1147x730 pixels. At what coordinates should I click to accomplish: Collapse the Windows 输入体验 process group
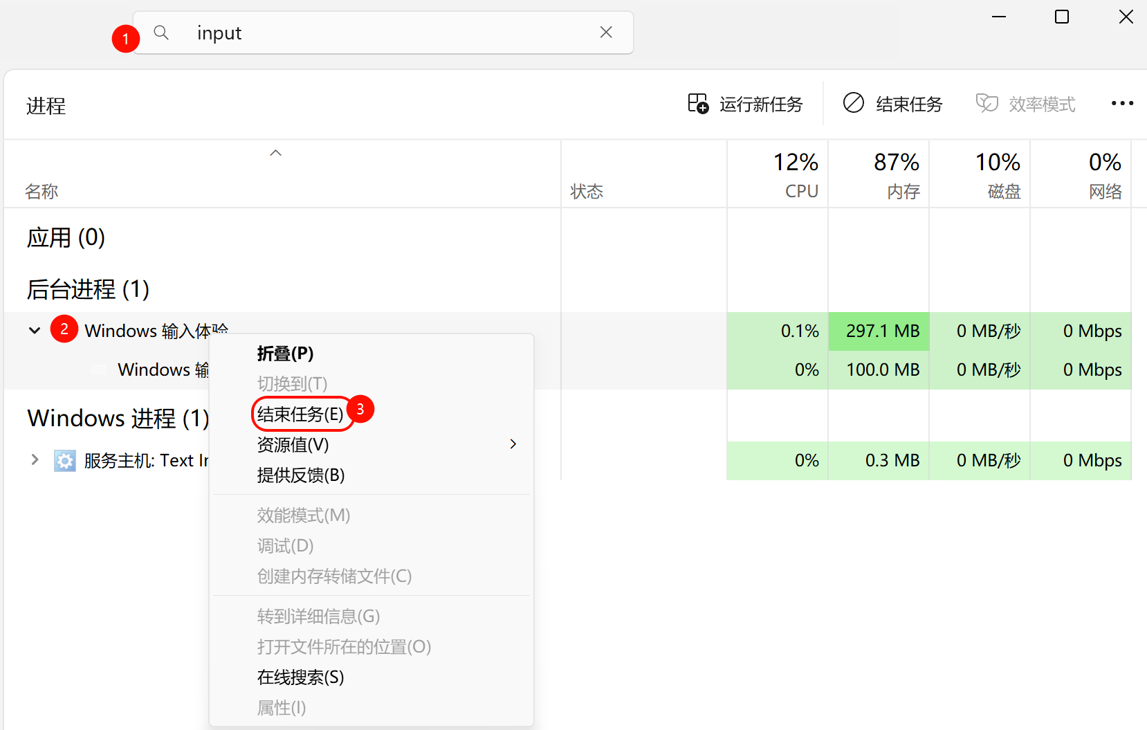click(35, 331)
